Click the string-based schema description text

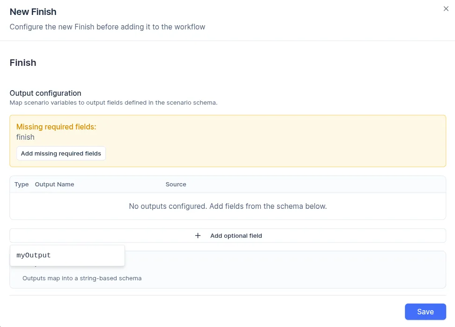82,278
